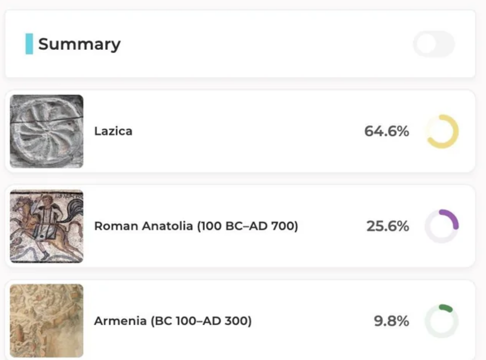Click the Summary header card background

pos(240,44)
